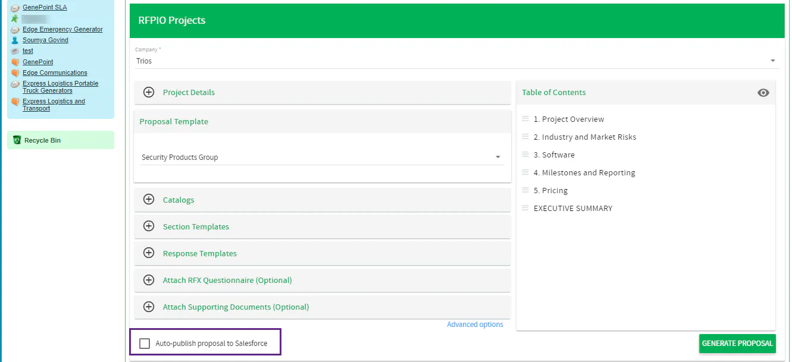
Task: Open the Advanced options link
Action: (x=475, y=324)
